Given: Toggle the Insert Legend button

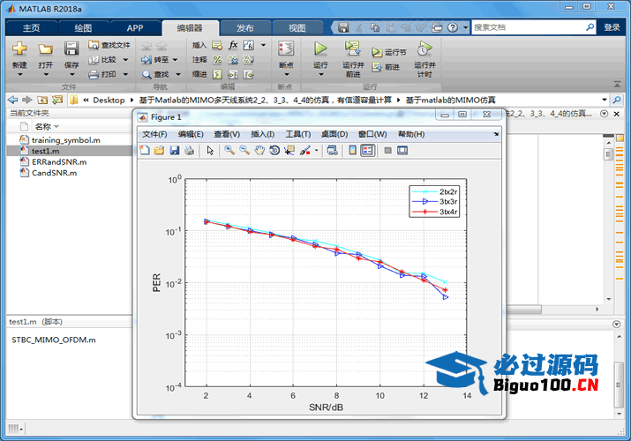Looking at the screenshot, I should click(x=367, y=151).
